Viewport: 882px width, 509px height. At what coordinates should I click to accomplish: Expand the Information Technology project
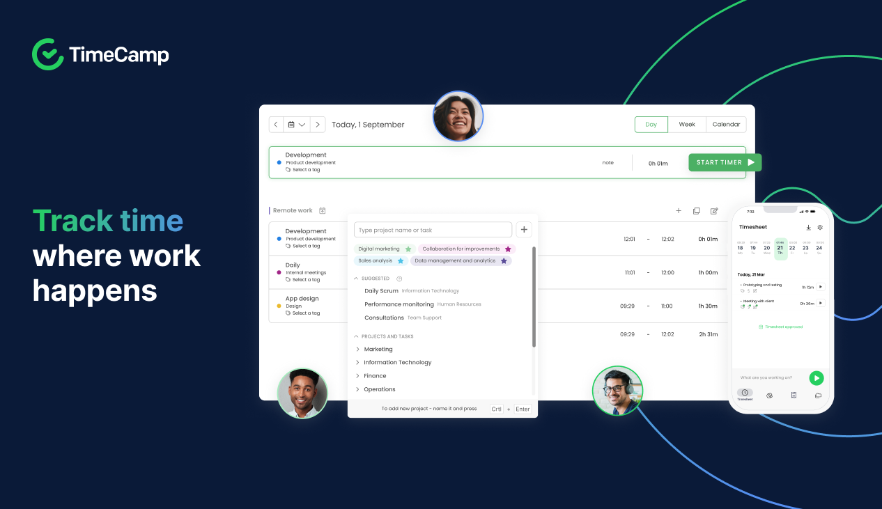tap(358, 363)
